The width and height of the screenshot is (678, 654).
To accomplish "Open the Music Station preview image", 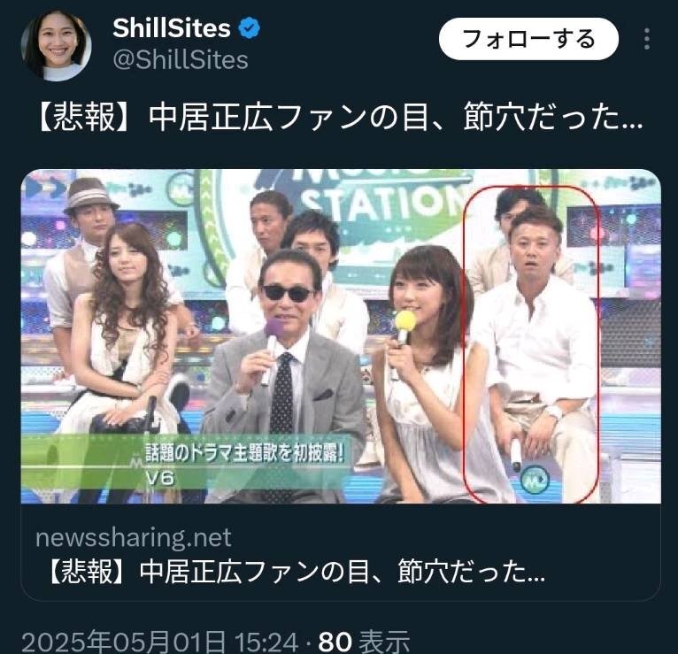I will 341,336.
